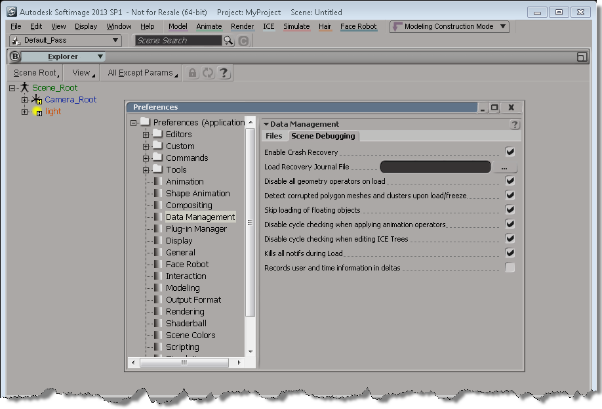Open Explorer help question mark icon
The image size is (602, 409).
(x=224, y=73)
